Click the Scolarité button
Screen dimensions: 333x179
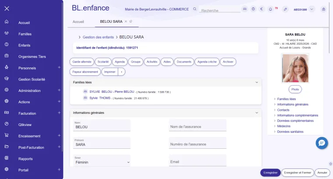(x=103, y=62)
